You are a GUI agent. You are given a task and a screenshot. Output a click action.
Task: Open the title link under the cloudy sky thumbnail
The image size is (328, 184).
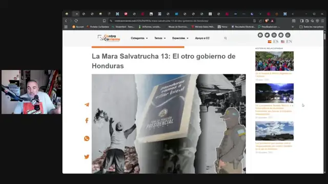274,146
